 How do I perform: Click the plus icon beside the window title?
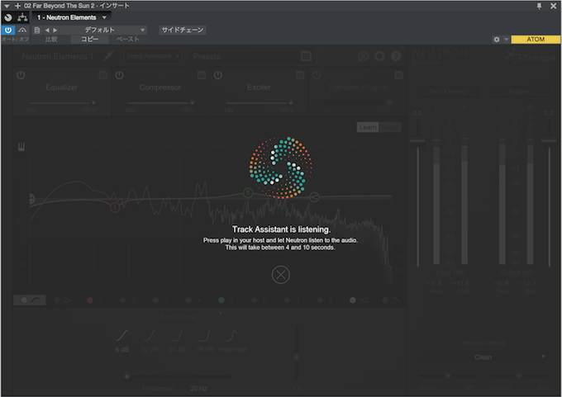17,6
